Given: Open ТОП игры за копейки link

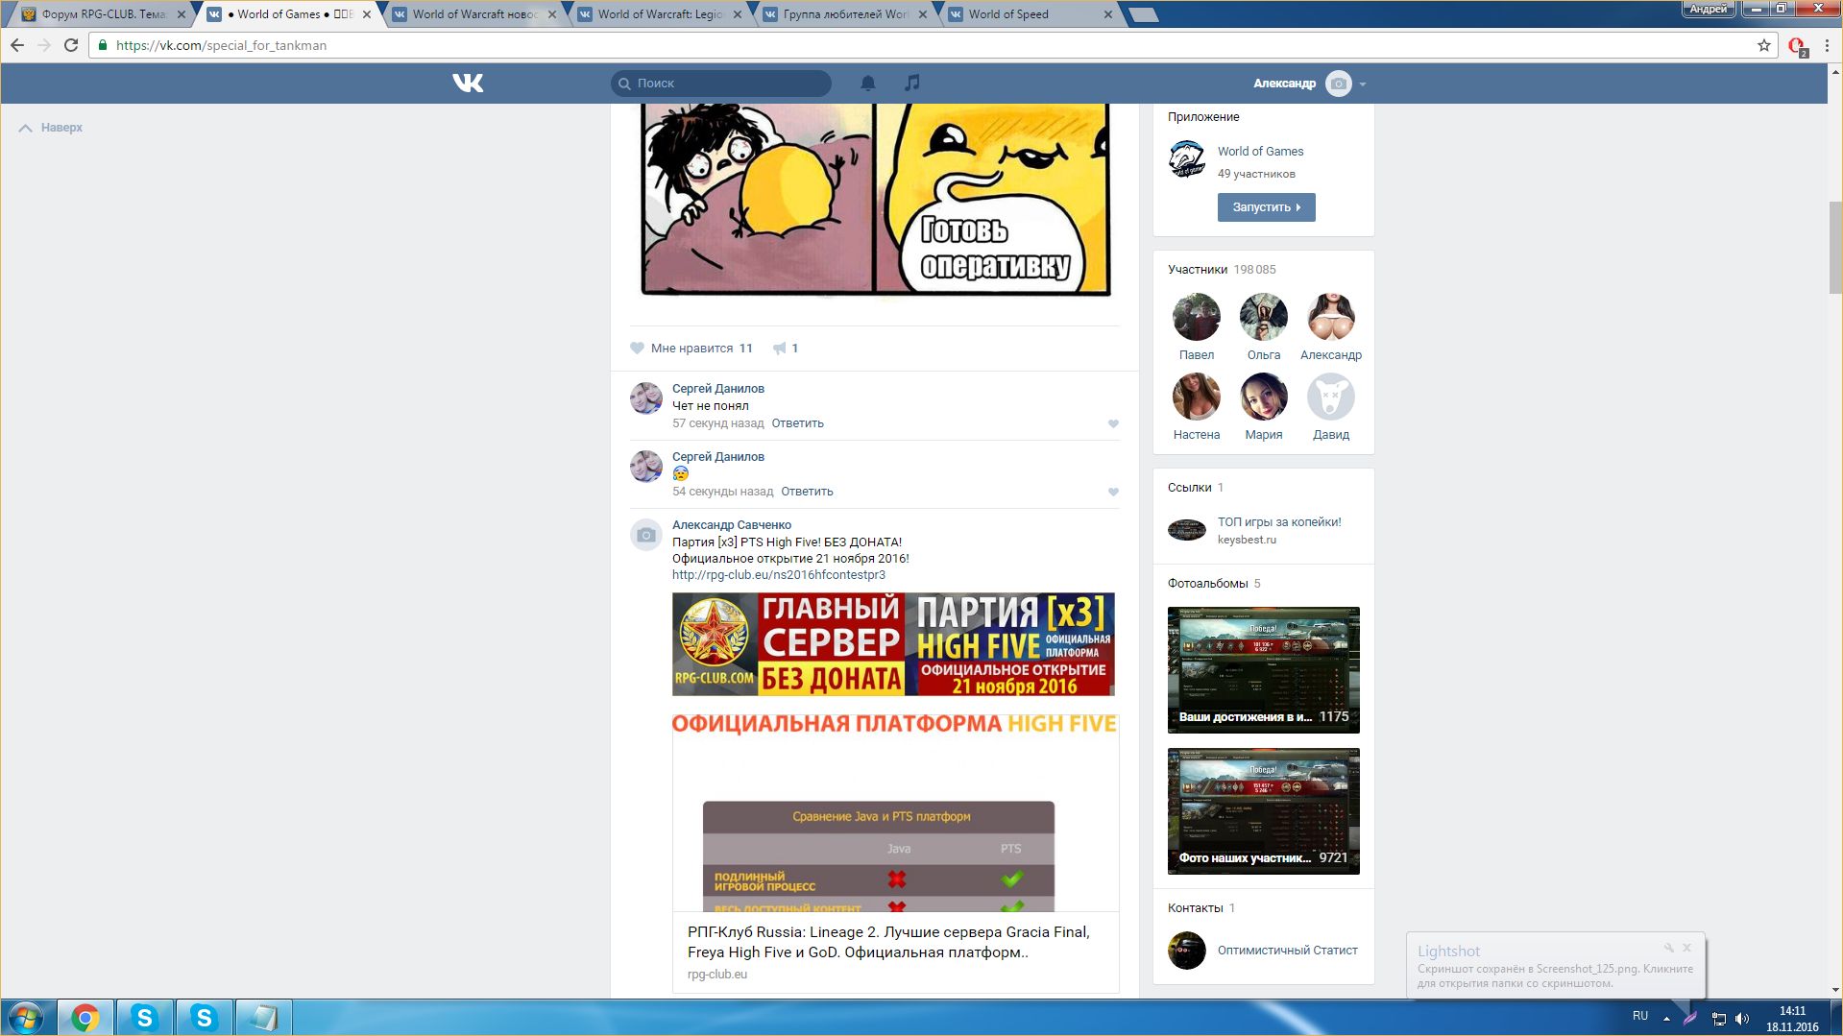Looking at the screenshot, I should point(1279,522).
